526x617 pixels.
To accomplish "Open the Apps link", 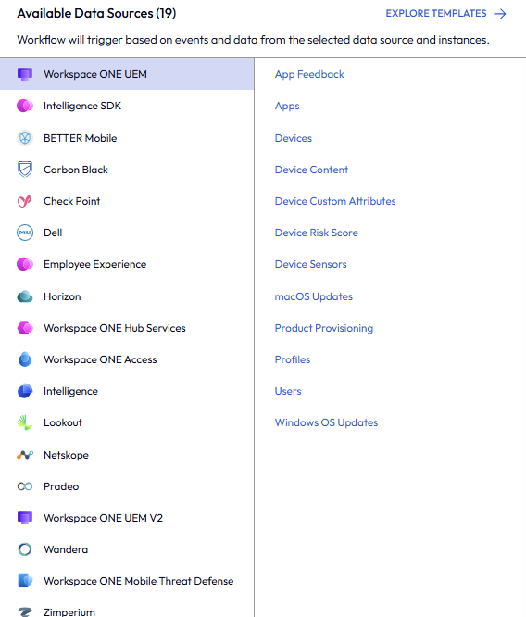I will [287, 107].
